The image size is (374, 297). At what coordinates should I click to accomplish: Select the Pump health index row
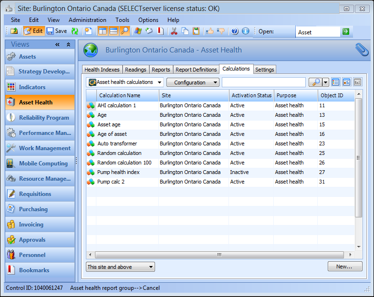pyautogui.click(x=118, y=172)
